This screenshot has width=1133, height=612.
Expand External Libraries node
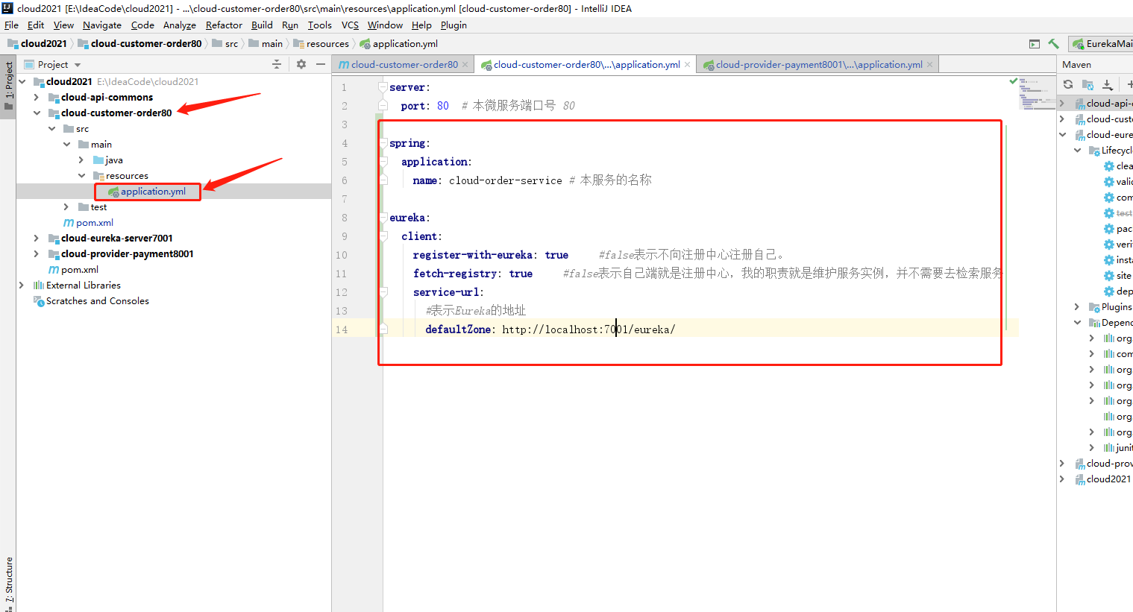[22, 286]
